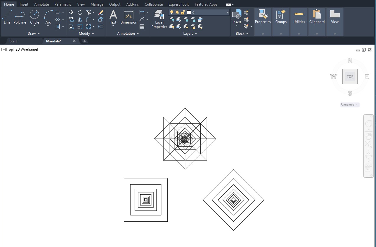
Task: Toggle layer 0 lock padlock icon
Action: tap(183, 12)
